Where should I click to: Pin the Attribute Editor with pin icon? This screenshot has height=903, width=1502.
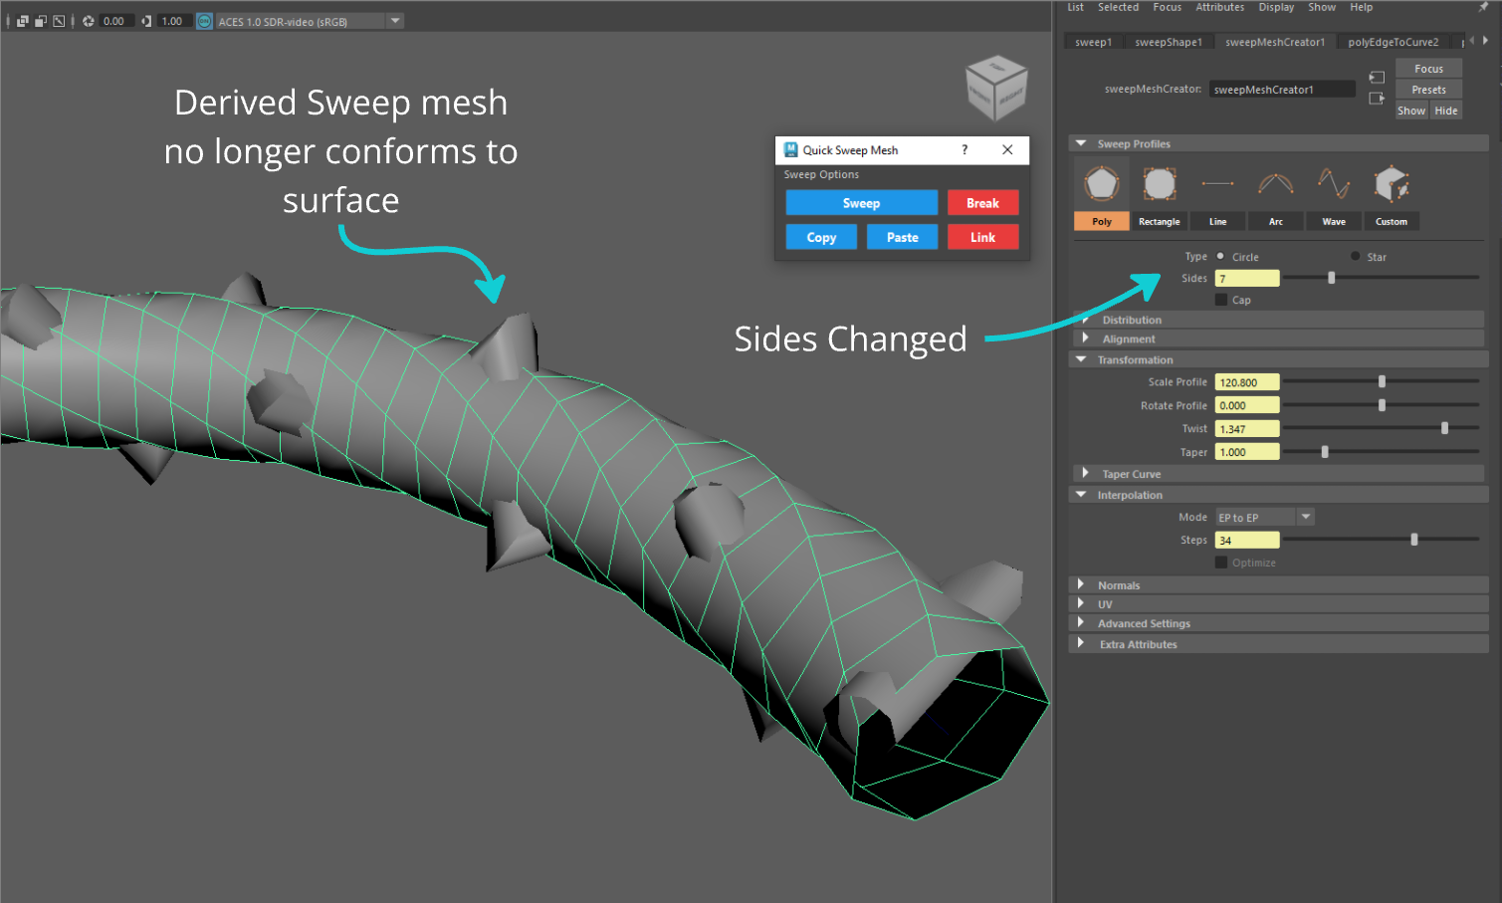point(1483,7)
